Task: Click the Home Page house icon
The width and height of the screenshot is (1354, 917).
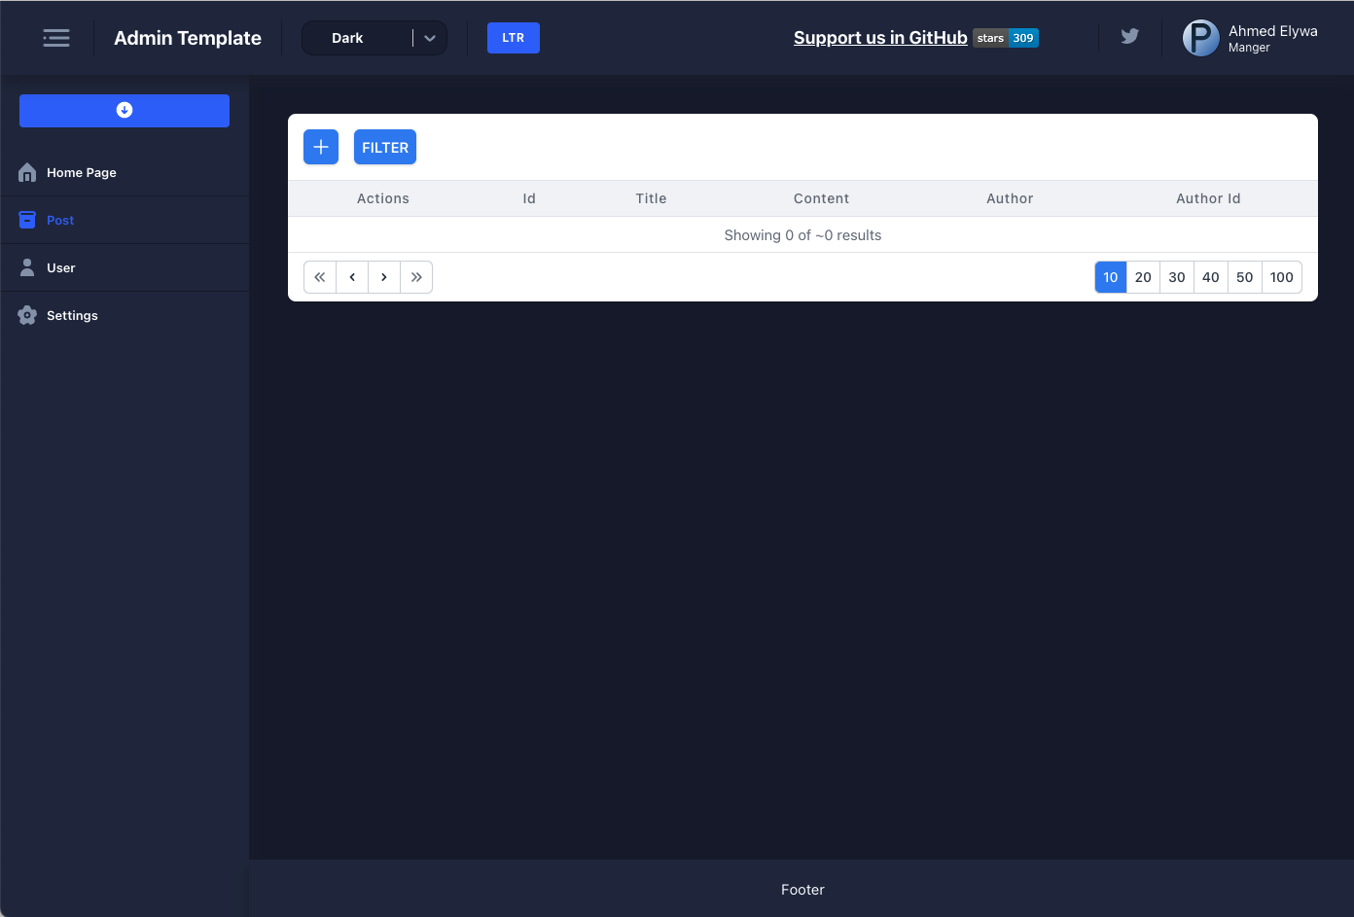Action: (x=27, y=172)
